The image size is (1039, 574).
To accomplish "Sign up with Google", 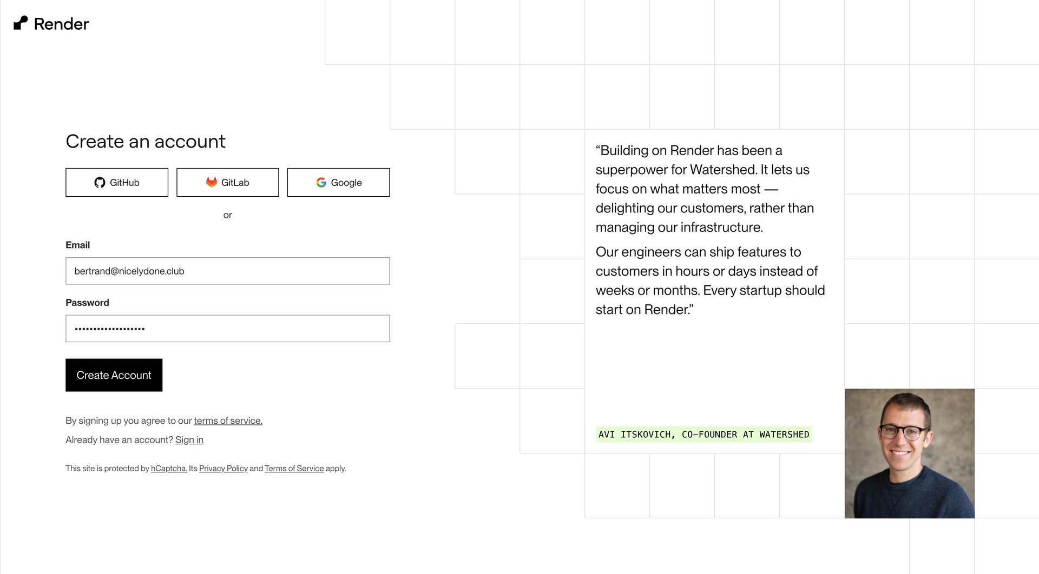I will click(x=338, y=182).
